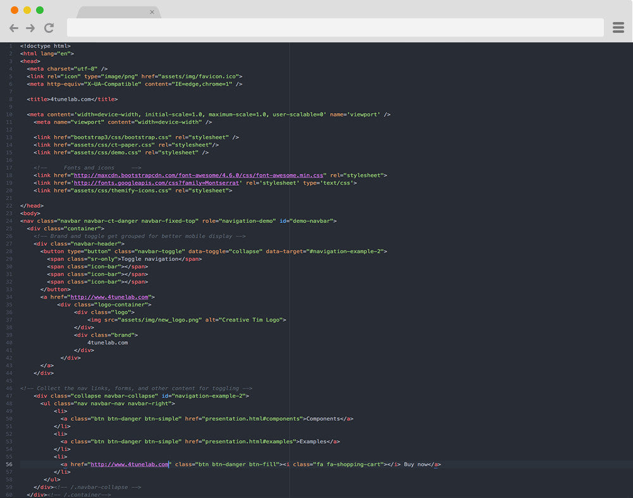633x498 pixels.
Task: Click the browser forward arrow
Action: tap(30, 28)
